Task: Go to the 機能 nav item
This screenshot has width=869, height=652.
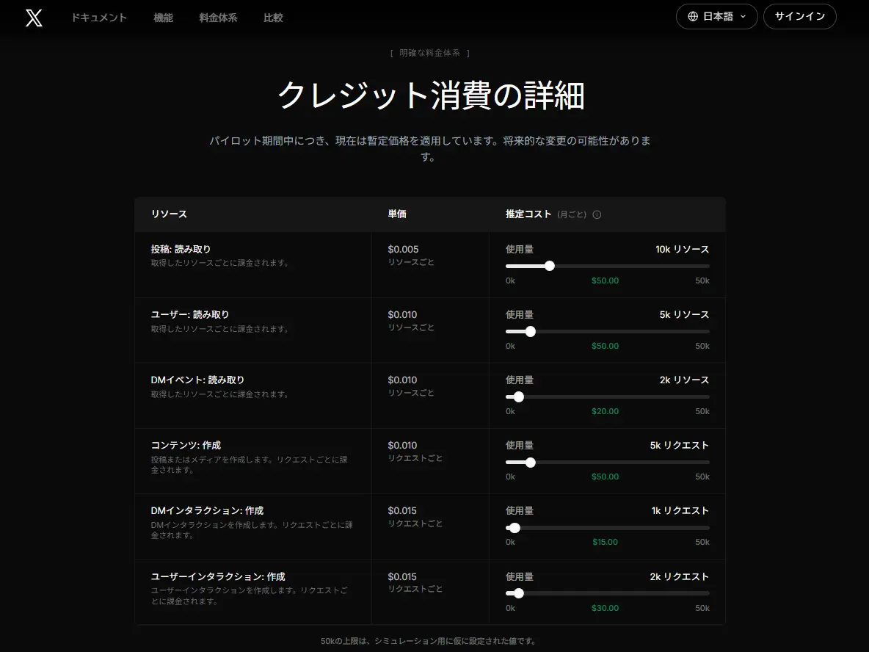Action: [164, 18]
